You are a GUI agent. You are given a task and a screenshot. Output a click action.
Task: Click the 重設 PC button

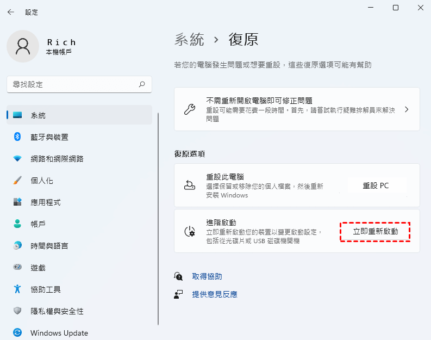(x=376, y=186)
